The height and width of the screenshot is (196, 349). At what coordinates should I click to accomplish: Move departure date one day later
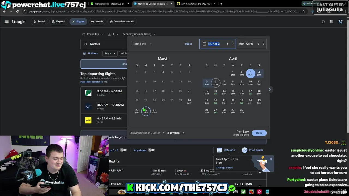coord(233,44)
